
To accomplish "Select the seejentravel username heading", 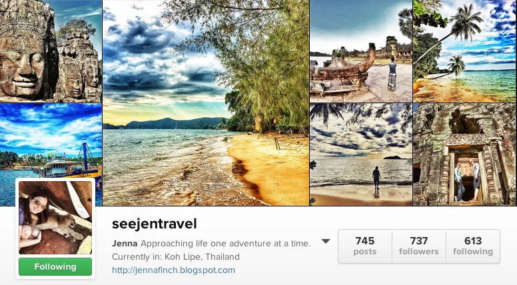I will click(155, 224).
